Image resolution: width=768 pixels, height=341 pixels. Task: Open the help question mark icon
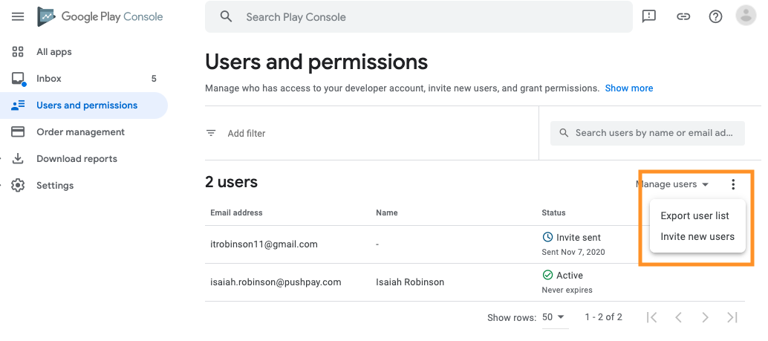pyautogui.click(x=715, y=16)
